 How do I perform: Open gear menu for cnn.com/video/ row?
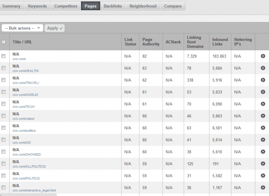[x=263, y=116]
